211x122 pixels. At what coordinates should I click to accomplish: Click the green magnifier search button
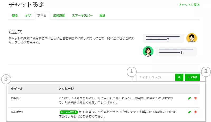tap(179, 77)
